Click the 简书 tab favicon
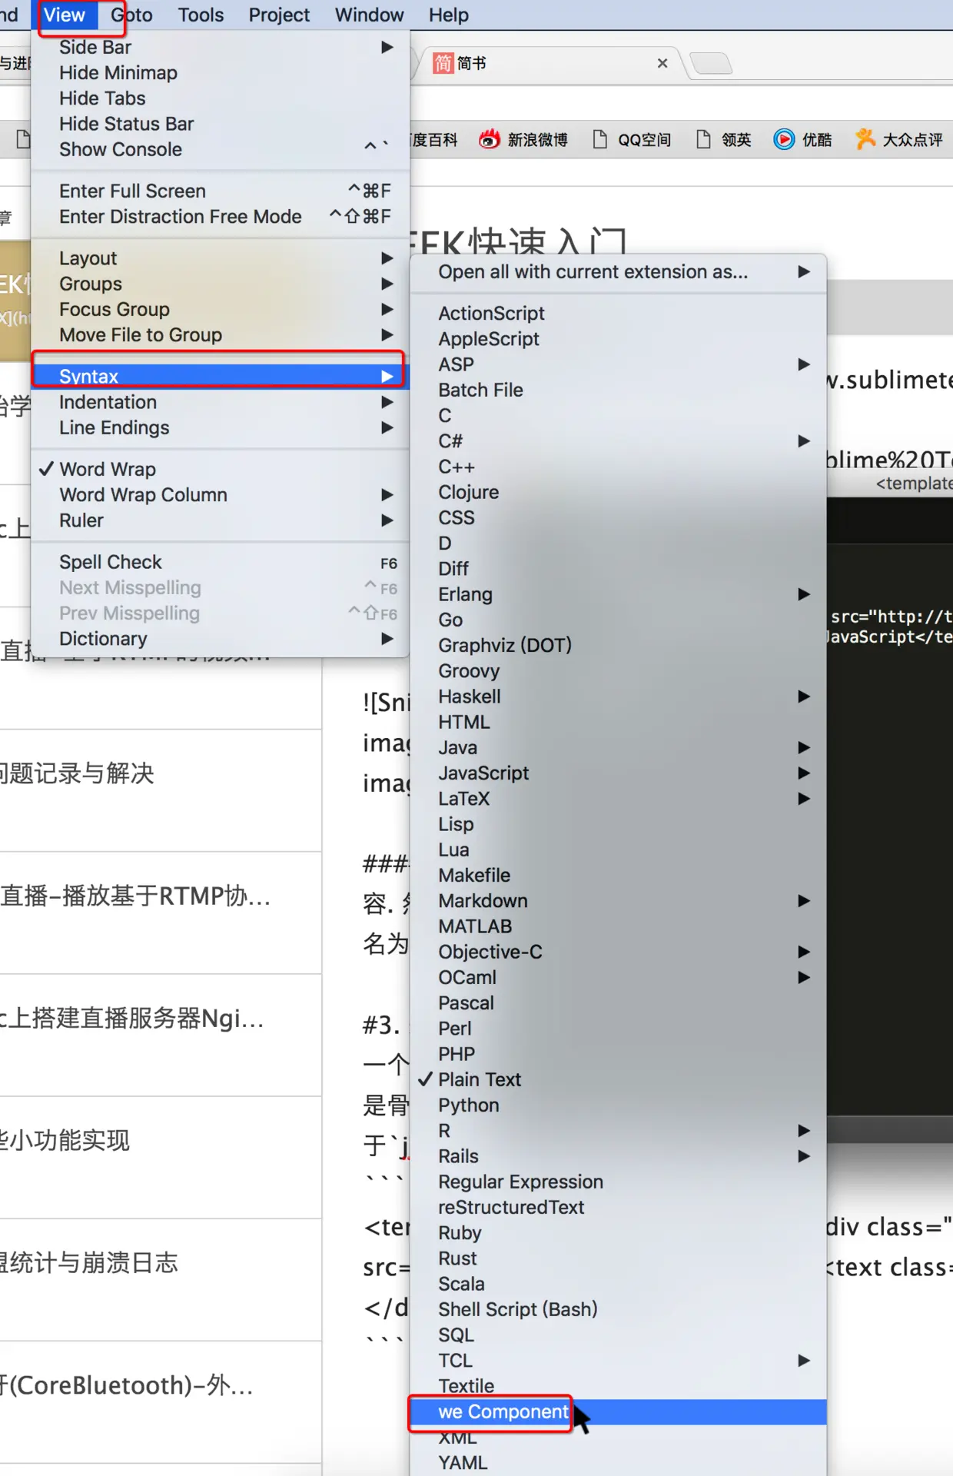The height and width of the screenshot is (1476, 953). click(443, 63)
